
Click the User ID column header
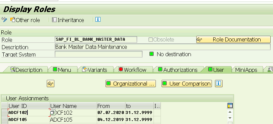tap(29, 106)
